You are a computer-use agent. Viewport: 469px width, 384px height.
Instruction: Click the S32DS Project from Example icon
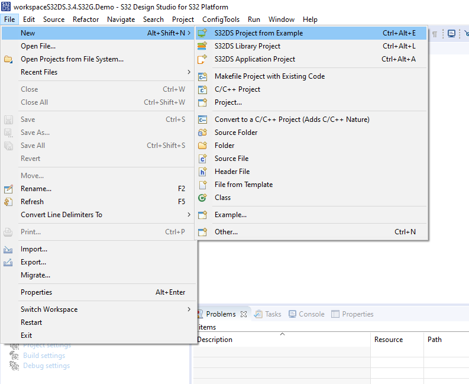click(202, 33)
